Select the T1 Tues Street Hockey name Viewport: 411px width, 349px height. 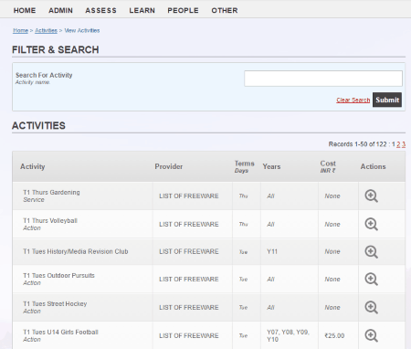(55, 304)
